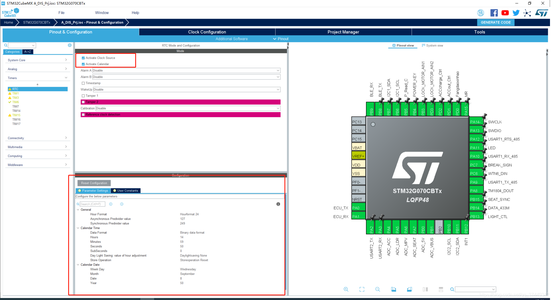Switch to Project Manager tab
This screenshot has width=552, height=300.
343,32
